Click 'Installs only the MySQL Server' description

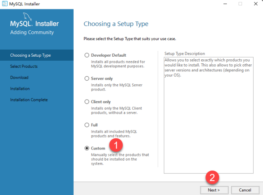tap(117, 87)
